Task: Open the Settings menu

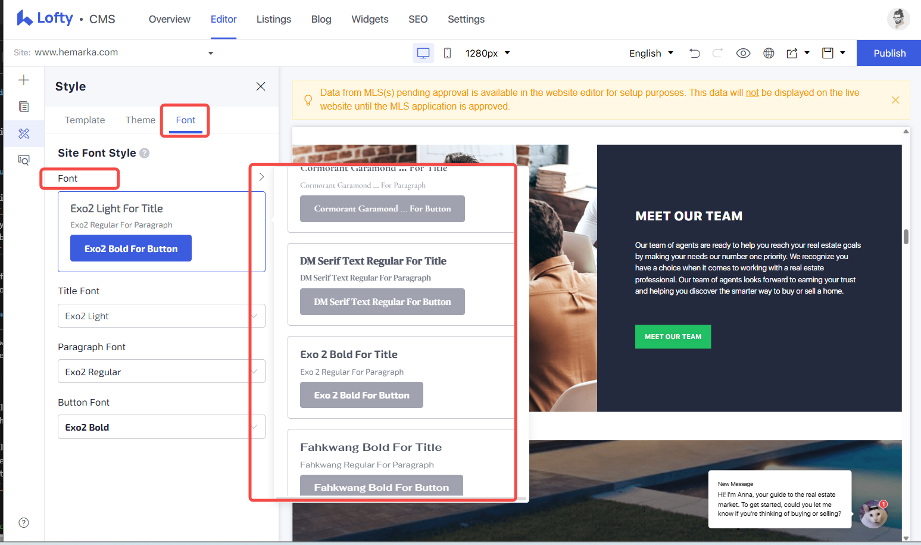Action: 466,19
